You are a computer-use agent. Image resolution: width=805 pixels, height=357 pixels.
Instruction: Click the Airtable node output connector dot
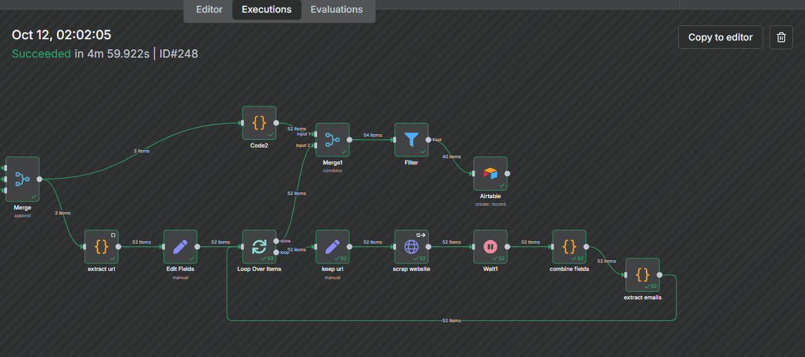507,173
